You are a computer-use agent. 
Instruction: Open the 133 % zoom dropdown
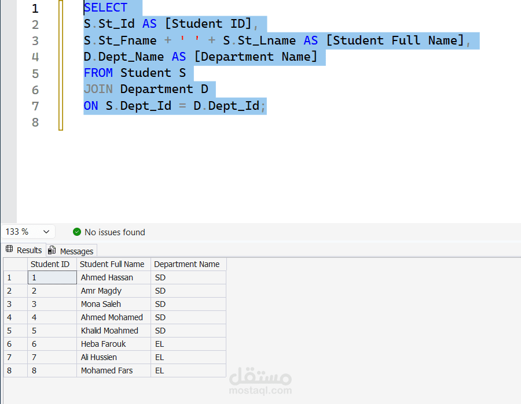(x=28, y=232)
